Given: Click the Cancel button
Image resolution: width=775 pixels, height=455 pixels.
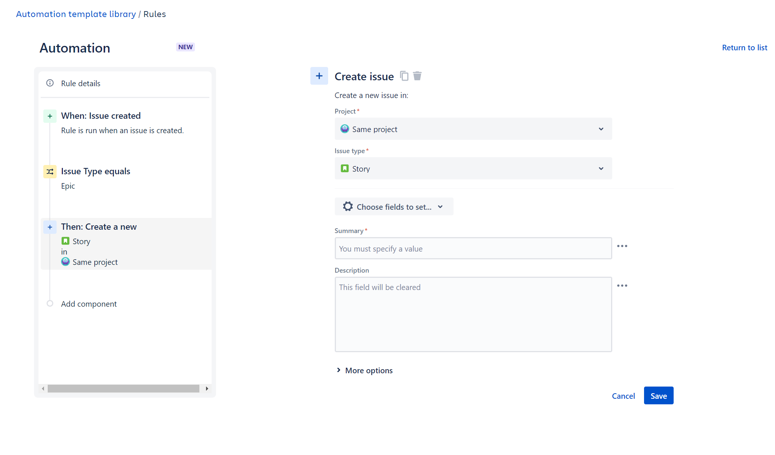Looking at the screenshot, I should pyautogui.click(x=623, y=395).
